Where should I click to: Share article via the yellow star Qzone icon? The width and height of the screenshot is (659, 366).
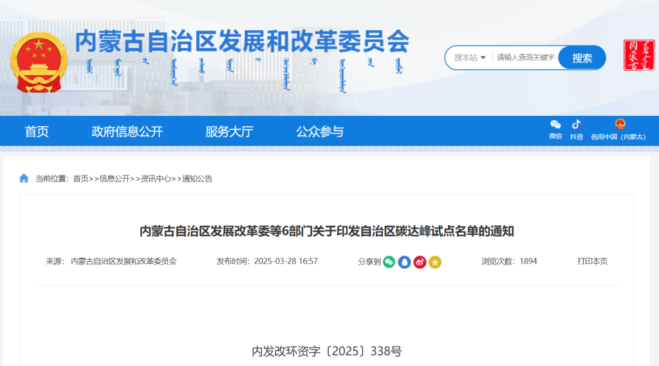coord(435,262)
